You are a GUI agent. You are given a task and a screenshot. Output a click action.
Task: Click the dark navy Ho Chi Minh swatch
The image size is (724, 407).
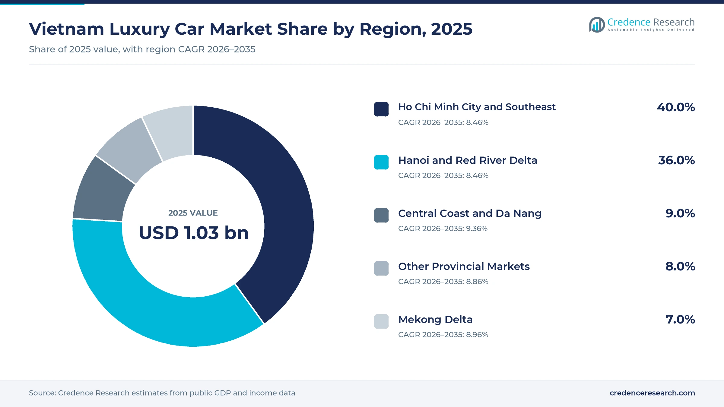(x=381, y=109)
